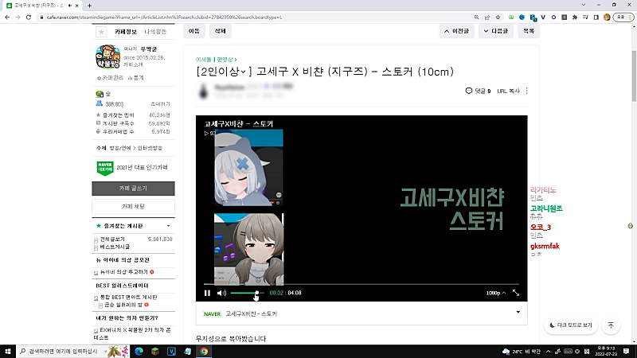Open 뉴아이네 의상 투고하기 board

[x=124, y=272]
